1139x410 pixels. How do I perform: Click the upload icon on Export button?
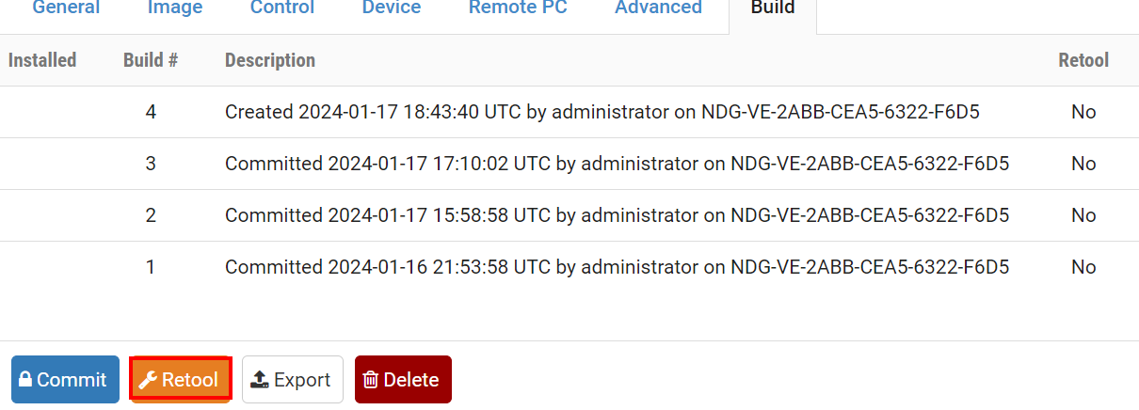pyautogui.click(x=261, y=380)
